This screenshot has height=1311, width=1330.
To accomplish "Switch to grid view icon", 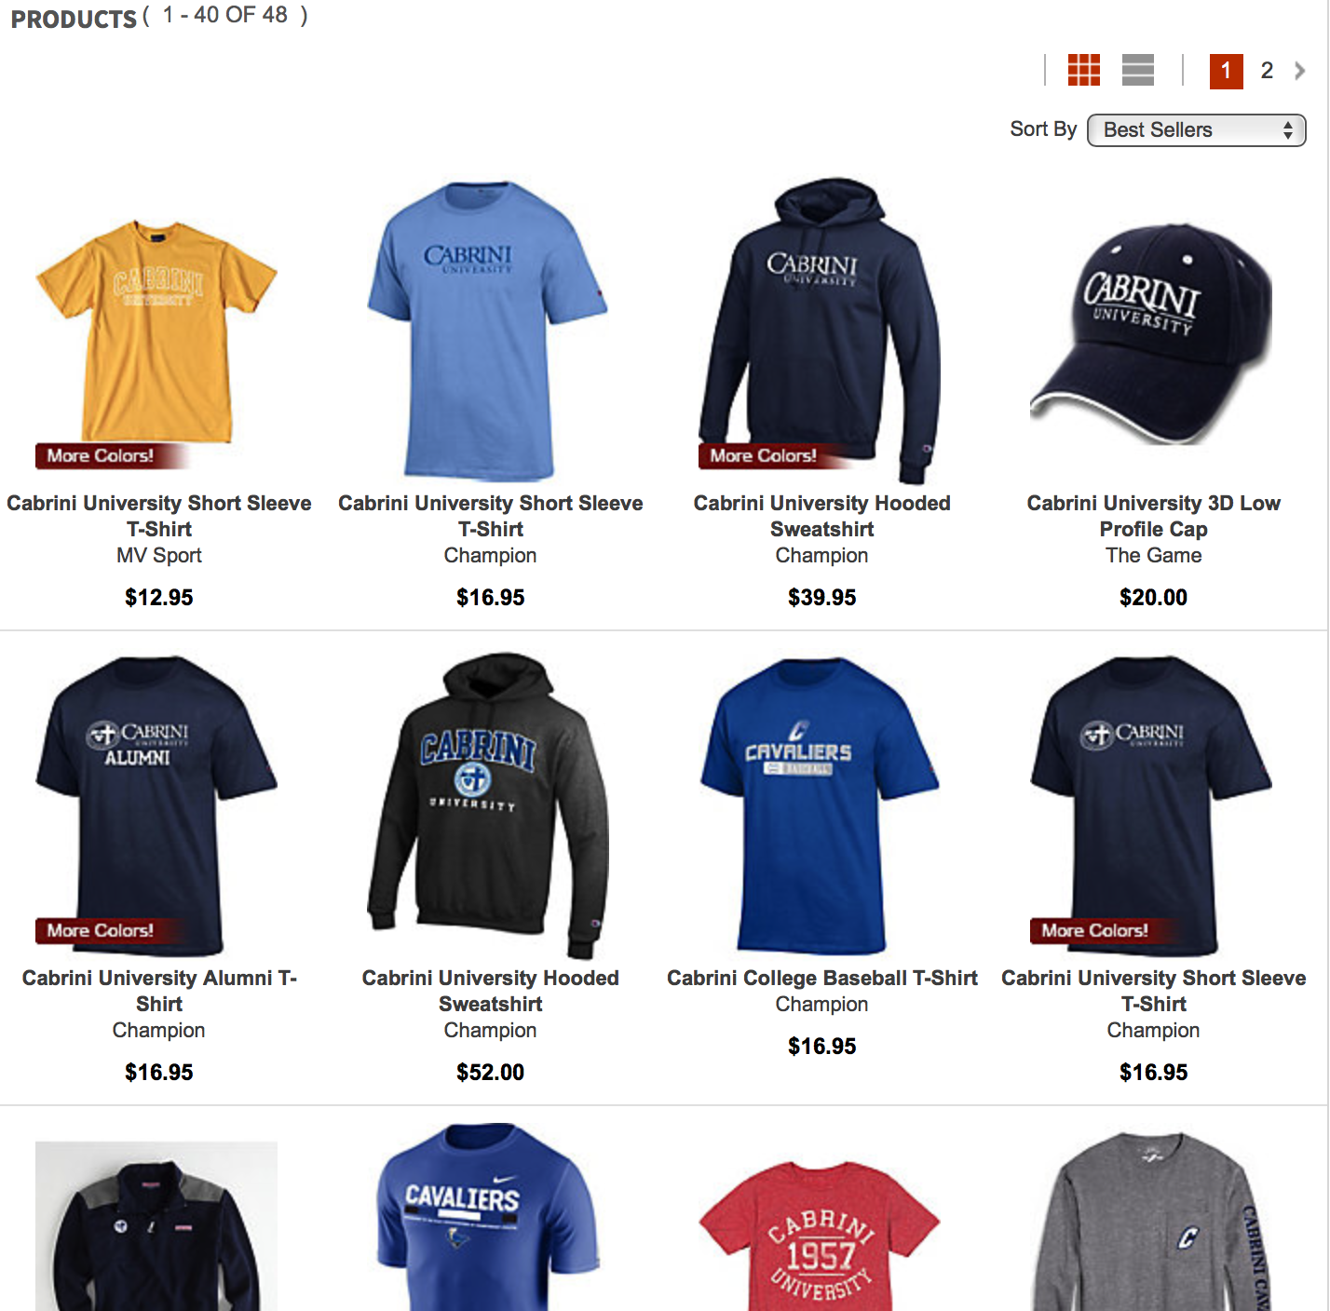I will point(1083,70).
